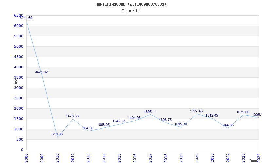Select y-axis value 3500
Screen dimensions: 262x164
coord(19,77)
